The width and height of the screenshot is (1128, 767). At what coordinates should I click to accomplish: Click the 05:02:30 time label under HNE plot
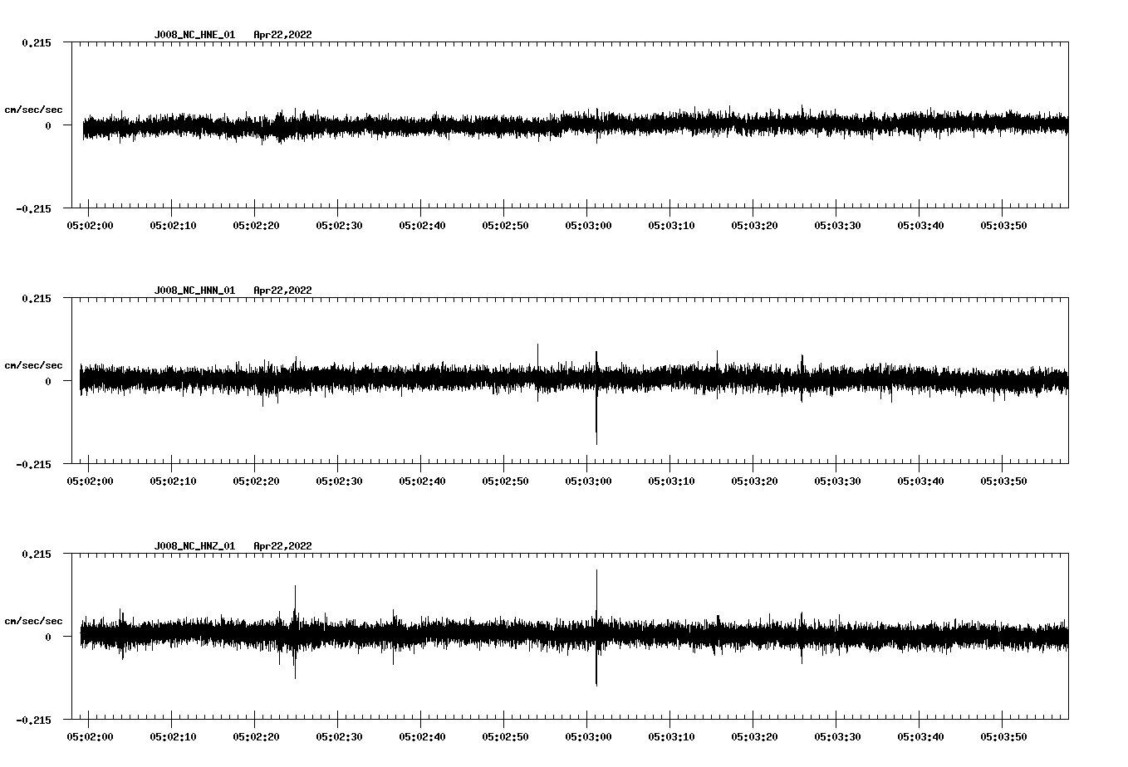pos(339,225)
